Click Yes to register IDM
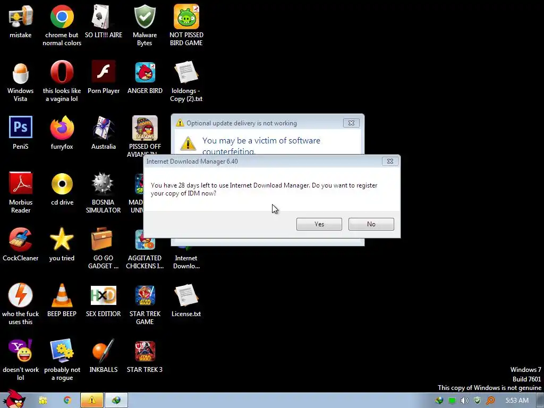Image resolution: width=544 pixels, height=408 pixels. click(319, 224)
